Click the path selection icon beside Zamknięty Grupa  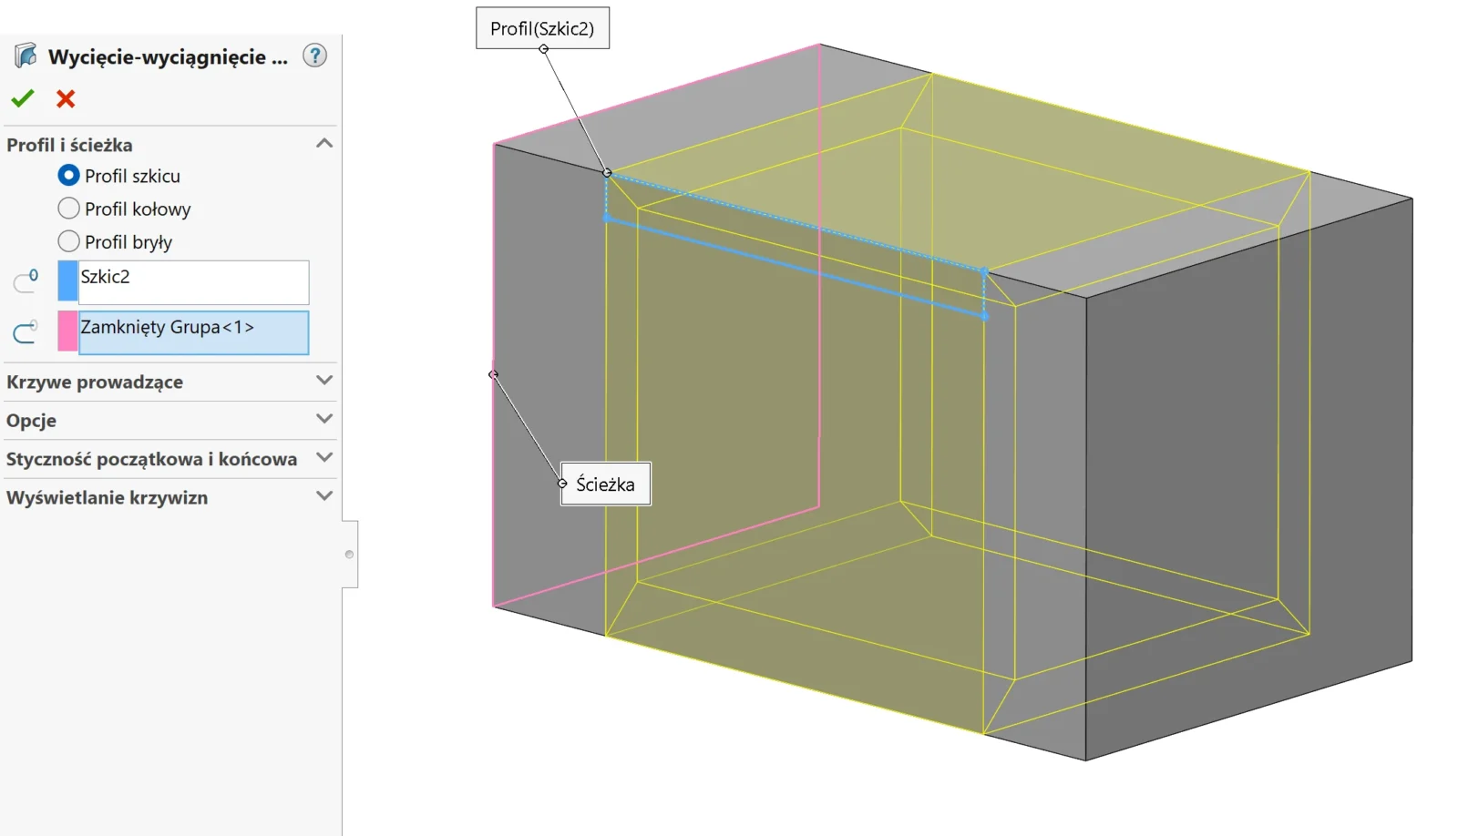26,331
